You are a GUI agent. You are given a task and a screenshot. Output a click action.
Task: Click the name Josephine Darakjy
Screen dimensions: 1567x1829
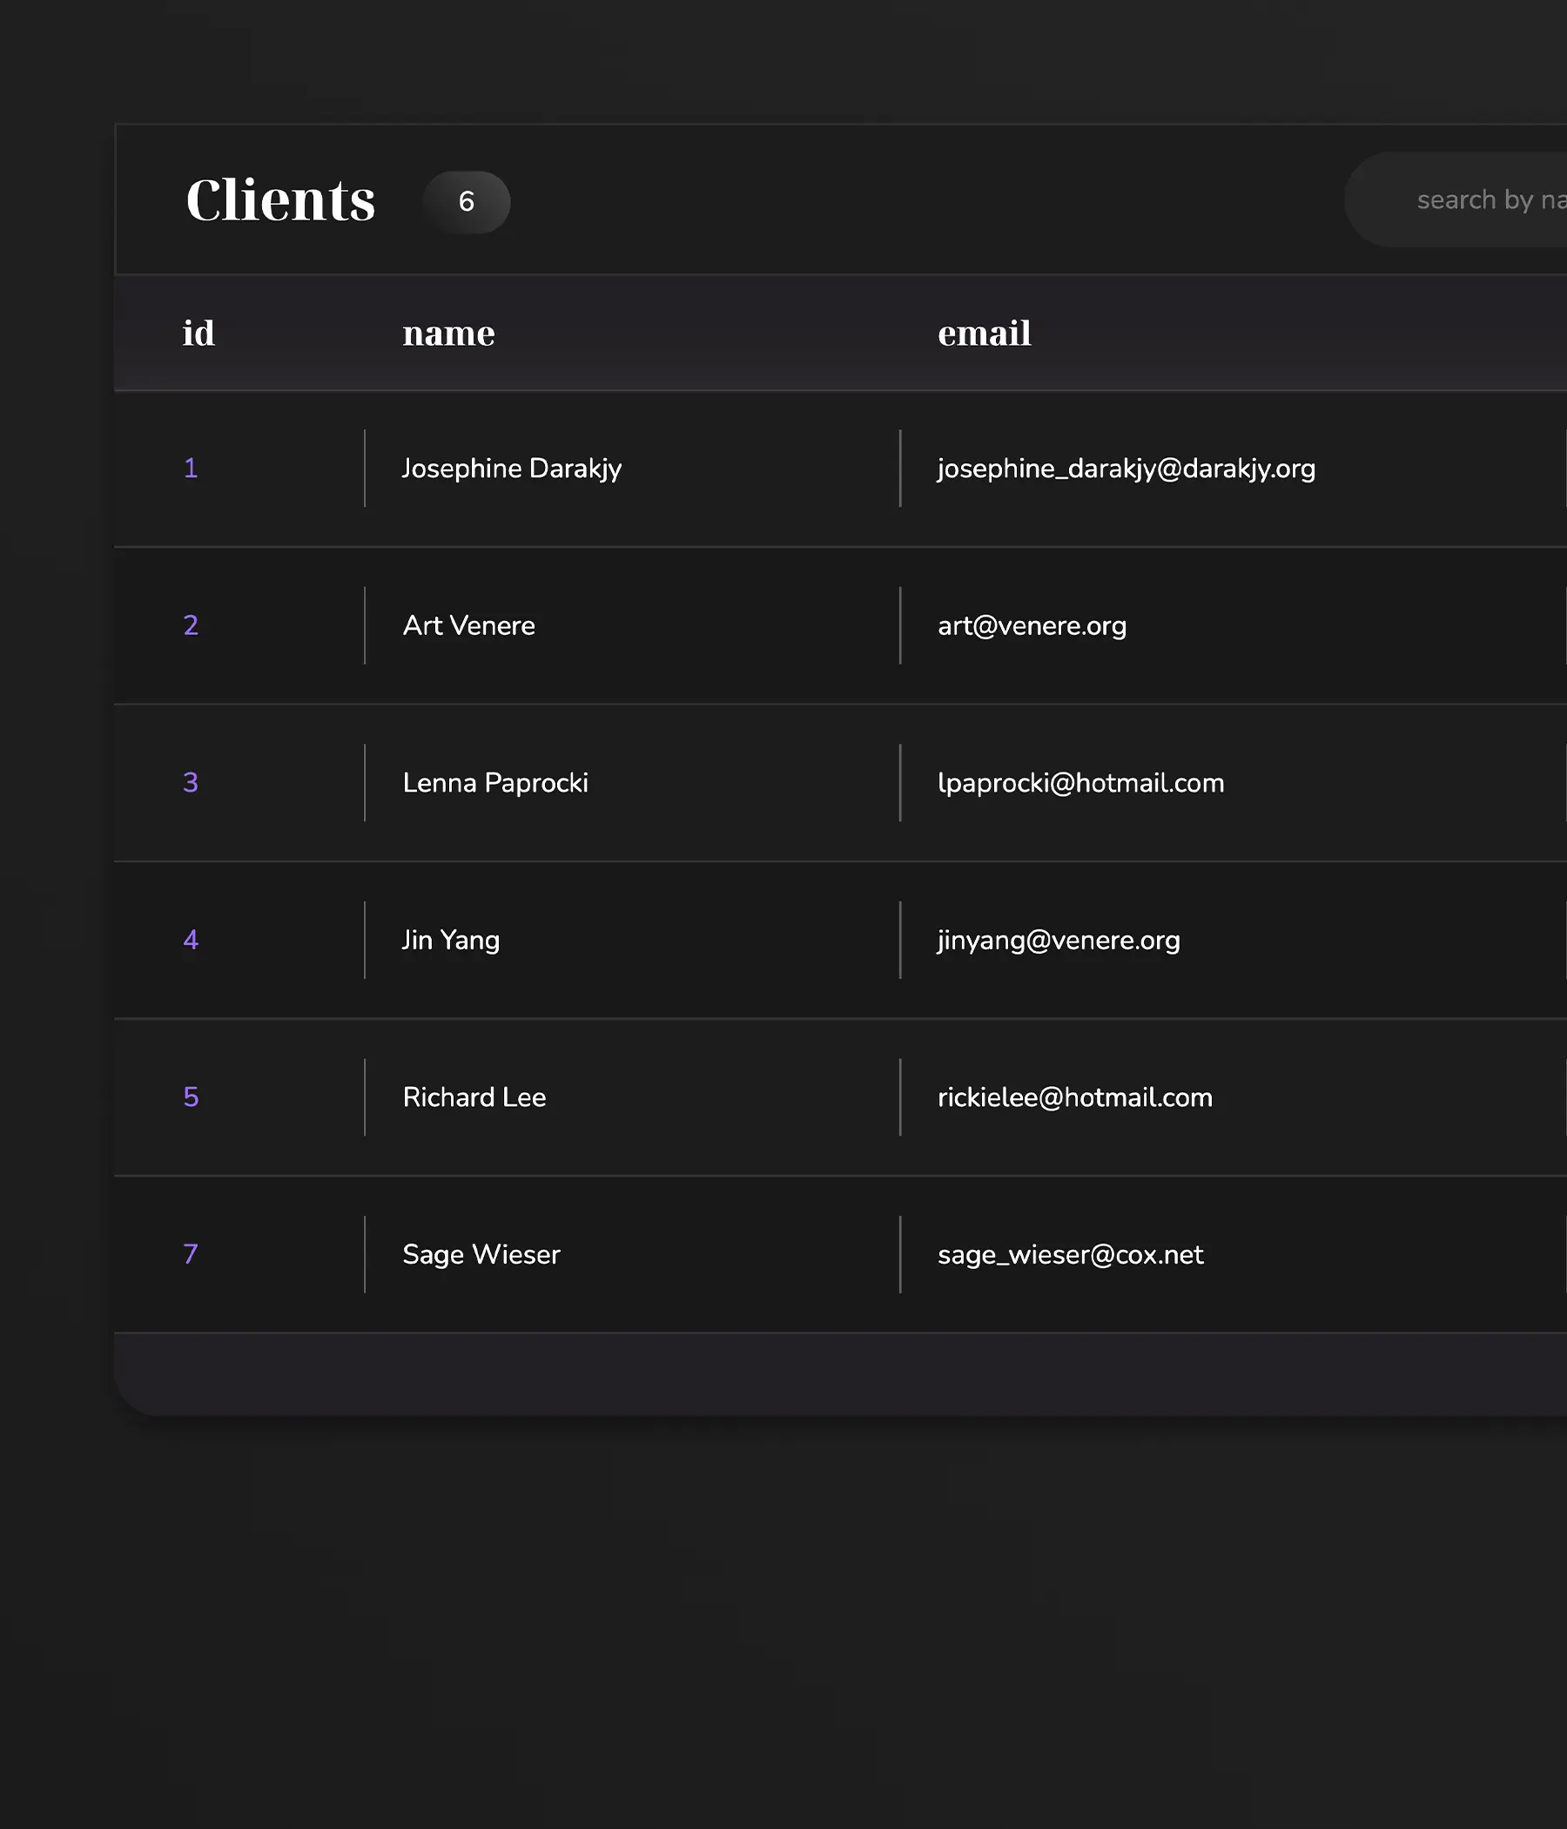click(x=512, y=469)
